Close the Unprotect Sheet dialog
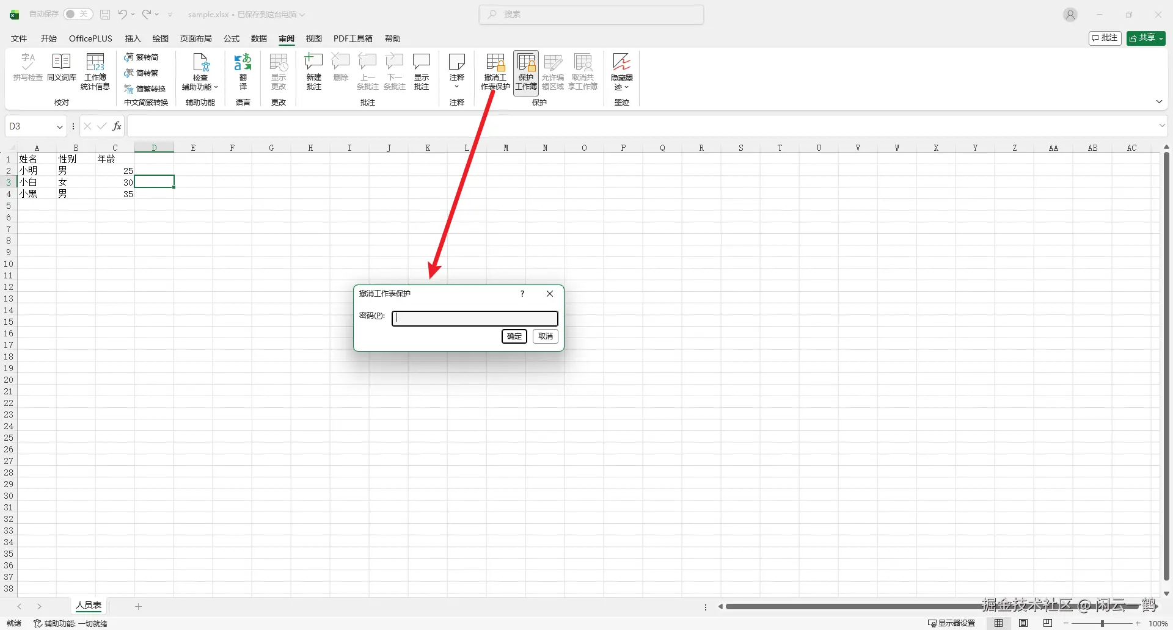 click(x=550, y=294)
